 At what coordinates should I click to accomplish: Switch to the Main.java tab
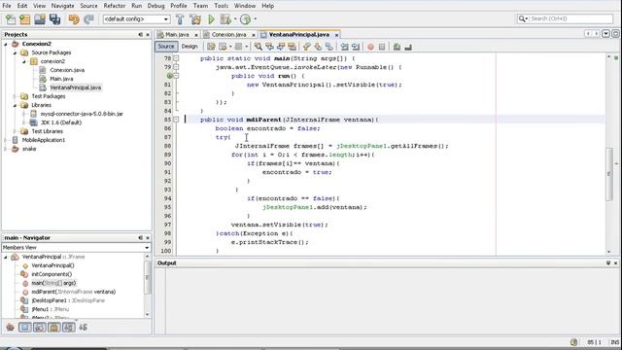177,35
